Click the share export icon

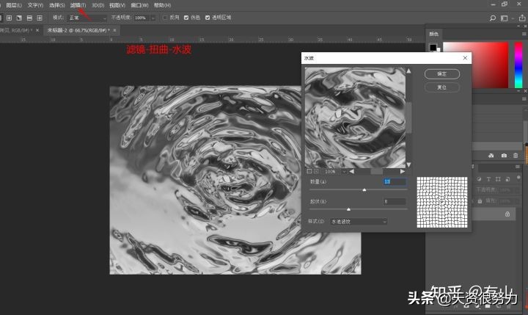(522, 18)
